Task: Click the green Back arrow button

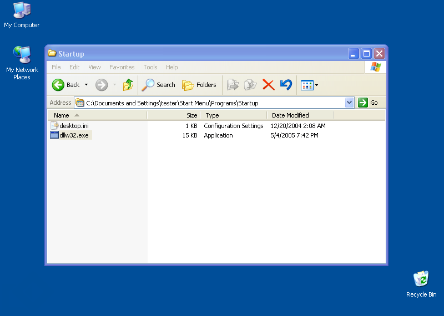Action: click(58, 85)
